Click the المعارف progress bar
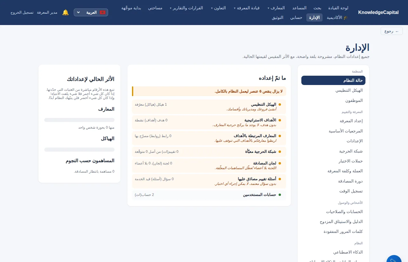Image resolution: width=408 pixels, height=262 pixels. tap(79, 120)
